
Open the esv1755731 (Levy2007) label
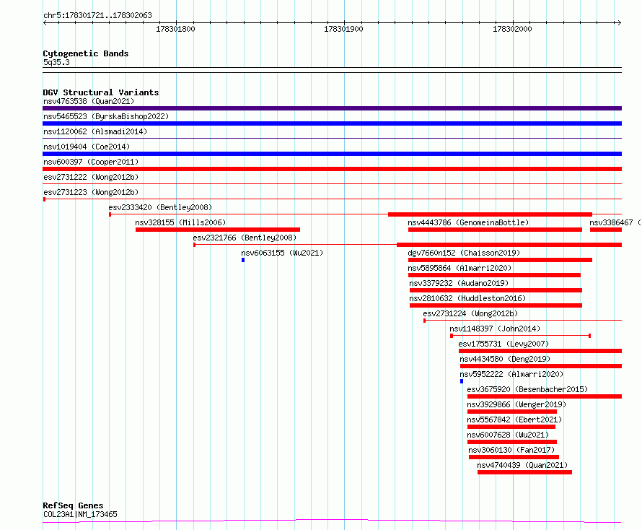[x=504, y=344]
